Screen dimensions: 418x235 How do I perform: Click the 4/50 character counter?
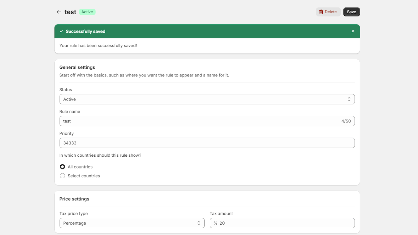point(346,121)
